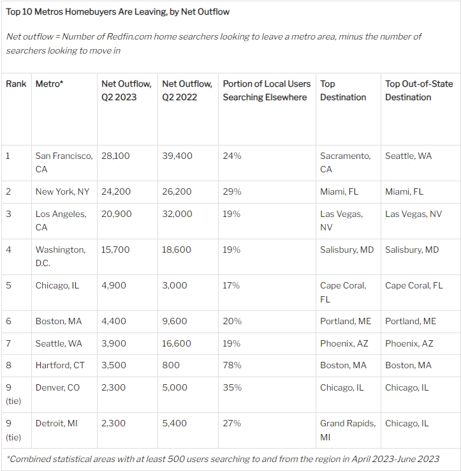Viewport: 461px width, 471px height.
Task: Click the Cape Coral, FL out-of-state destination cell
Action: [414, 285]
